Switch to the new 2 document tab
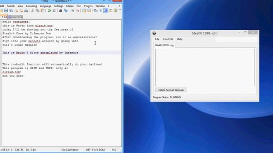The height and width of the screenshot is (153, 273). tap(15, 17)
